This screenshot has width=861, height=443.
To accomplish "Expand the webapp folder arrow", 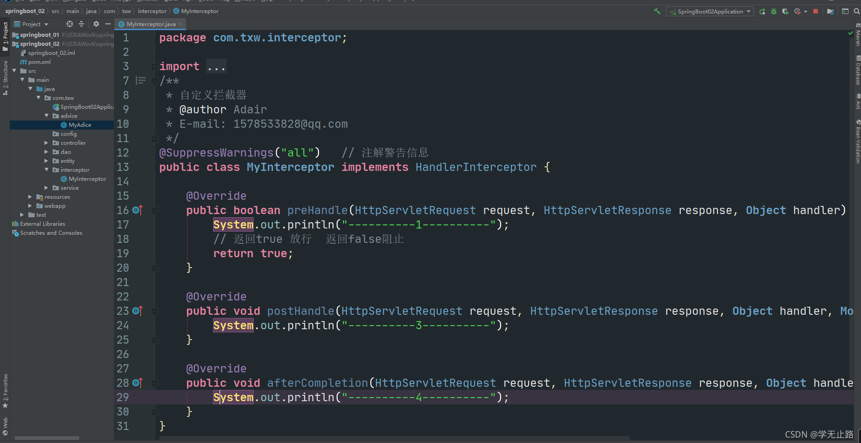I will tap(30, 206).
